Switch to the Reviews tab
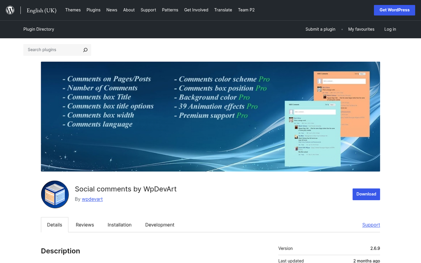This screenshot has width=421, height=263. click(x=85, y=225)
